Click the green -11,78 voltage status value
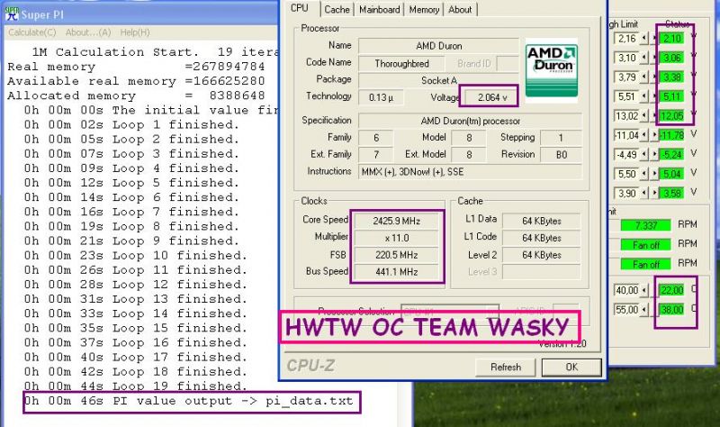720x427 pixels. pos(671,135)
